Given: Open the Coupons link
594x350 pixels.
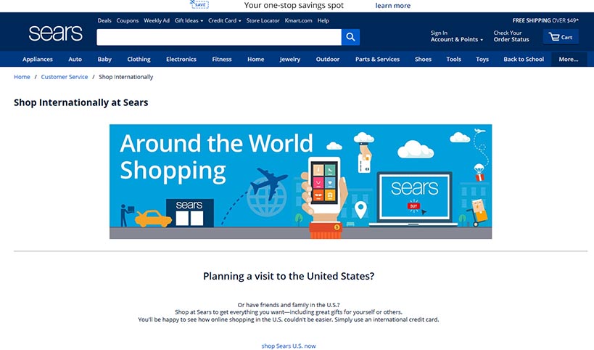Looking at the screenshot, I should [128, 20].
